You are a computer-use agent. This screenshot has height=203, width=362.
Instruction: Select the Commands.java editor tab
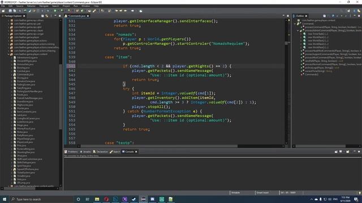pyautogui.click(x=76, y=16)
